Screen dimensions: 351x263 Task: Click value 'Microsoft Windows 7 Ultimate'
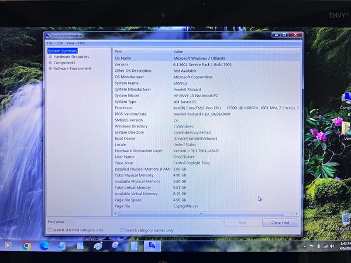pyautogui.click(x=199, y=58)
